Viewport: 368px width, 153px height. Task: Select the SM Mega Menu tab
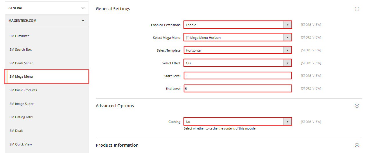[21, 76]
